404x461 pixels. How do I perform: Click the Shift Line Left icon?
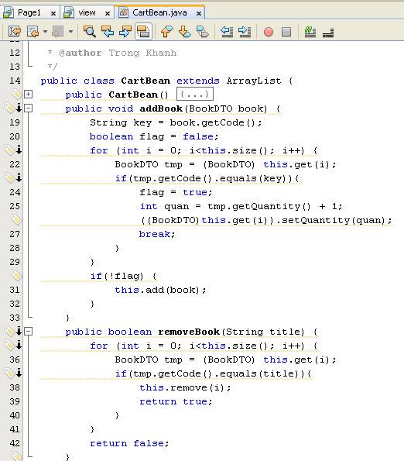[x=227, y=32]
